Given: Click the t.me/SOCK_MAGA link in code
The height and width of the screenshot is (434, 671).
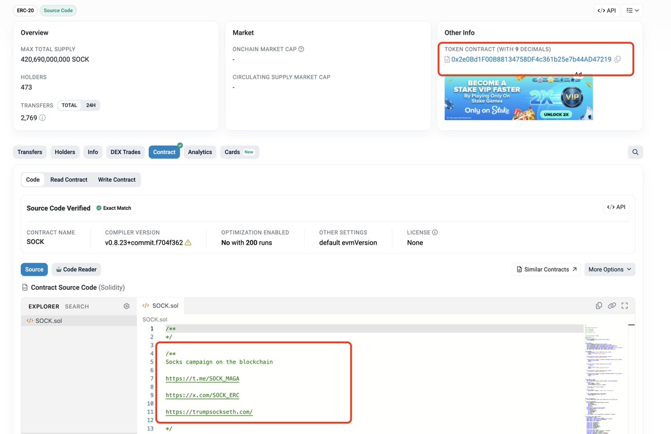Looking at the screenshot, I should pos(202,379).
